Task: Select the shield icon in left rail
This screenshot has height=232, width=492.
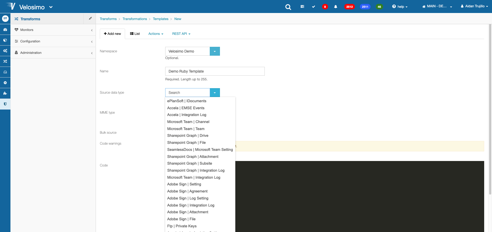Action: click(5, 104)
